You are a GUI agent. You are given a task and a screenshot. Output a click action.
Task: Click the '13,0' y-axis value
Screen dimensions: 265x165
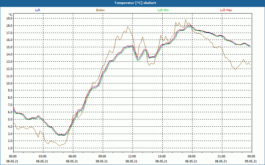pos(10,62)
